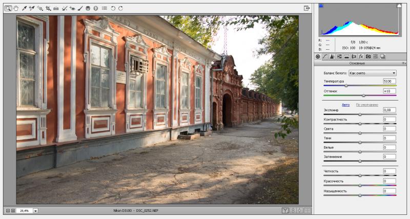Click the Контрастность slider handle
Image resolution: width=410 pixels, height=219 pixels.
(360, 124)
